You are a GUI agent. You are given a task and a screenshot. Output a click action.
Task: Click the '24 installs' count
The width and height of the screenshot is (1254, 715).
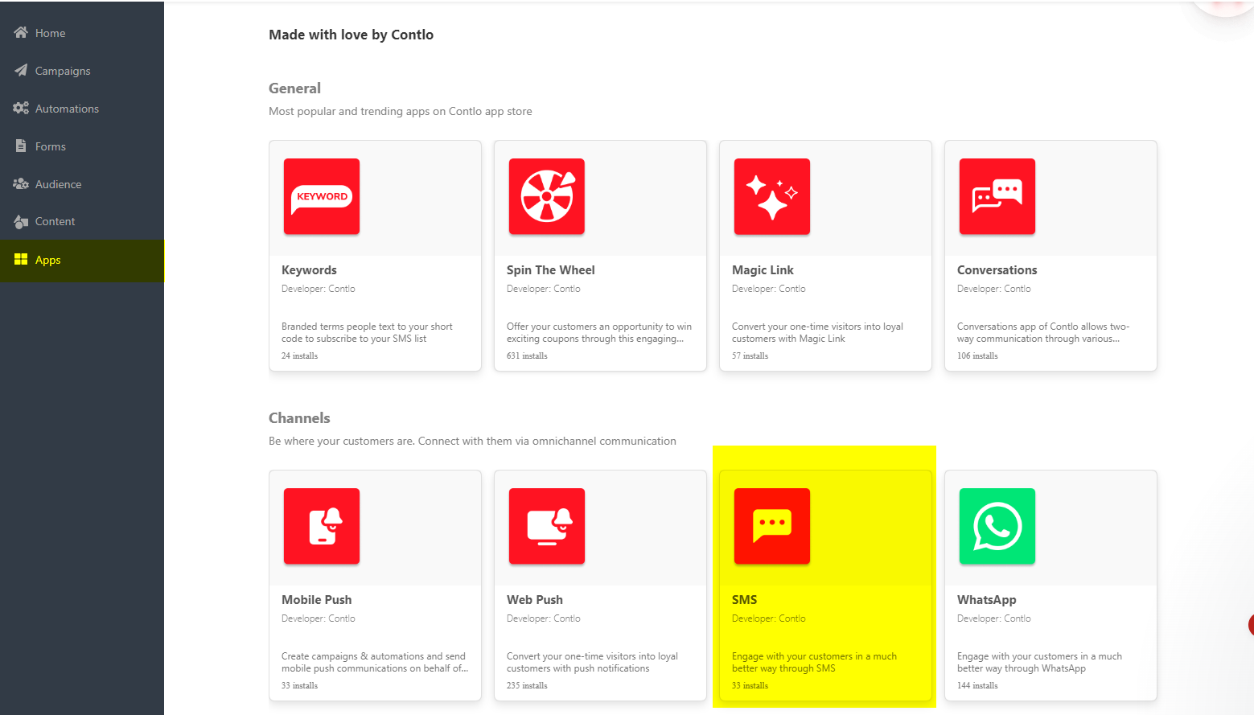coord(299,355)
